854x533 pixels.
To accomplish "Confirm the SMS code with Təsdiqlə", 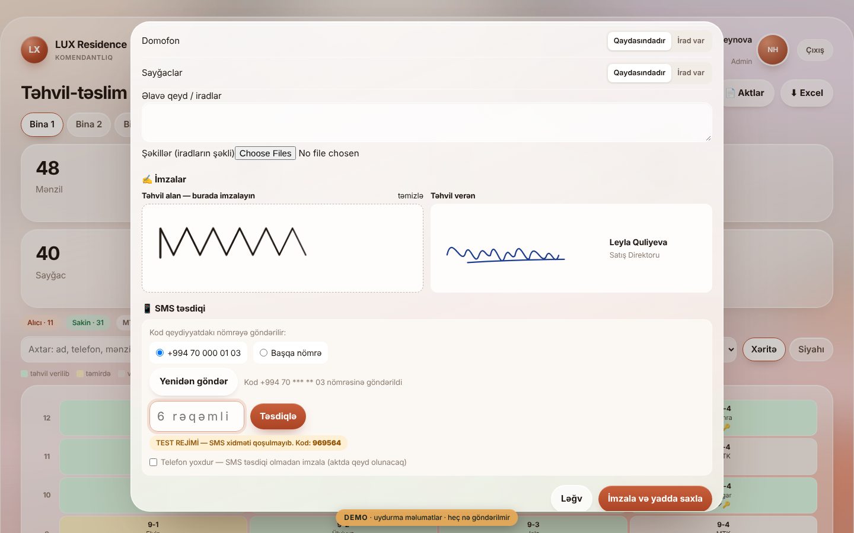I will 278,416.
